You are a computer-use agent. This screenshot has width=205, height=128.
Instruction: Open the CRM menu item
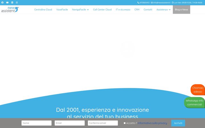click(x=137, y=10)
